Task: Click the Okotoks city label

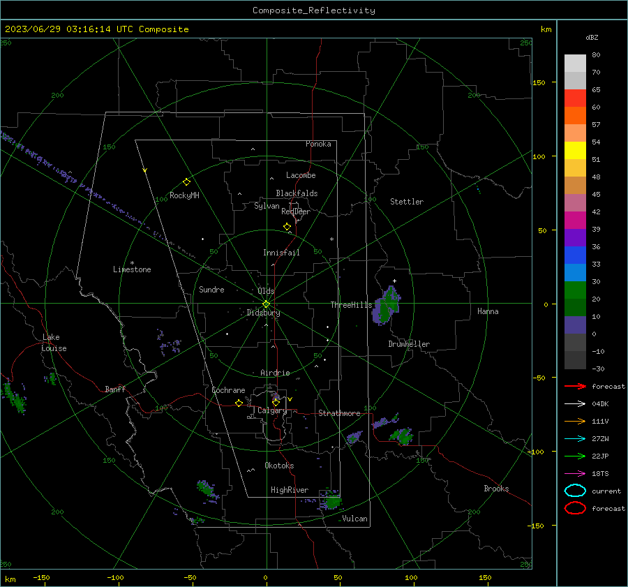Action: tap(279, 466)
